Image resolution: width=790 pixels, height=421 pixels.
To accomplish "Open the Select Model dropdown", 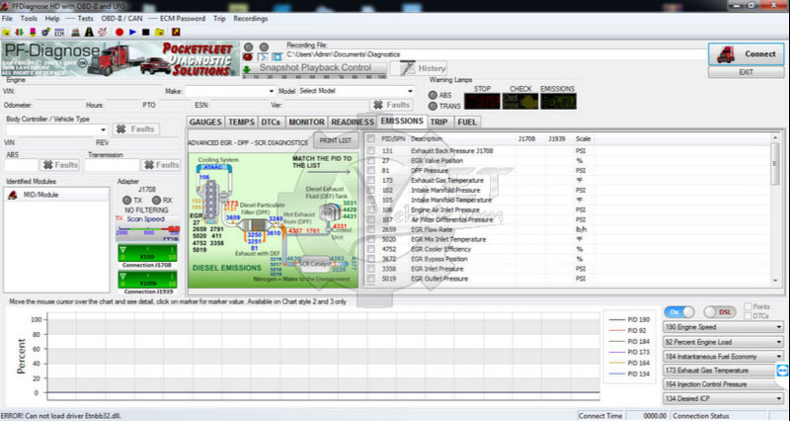I will coord(355,91).
